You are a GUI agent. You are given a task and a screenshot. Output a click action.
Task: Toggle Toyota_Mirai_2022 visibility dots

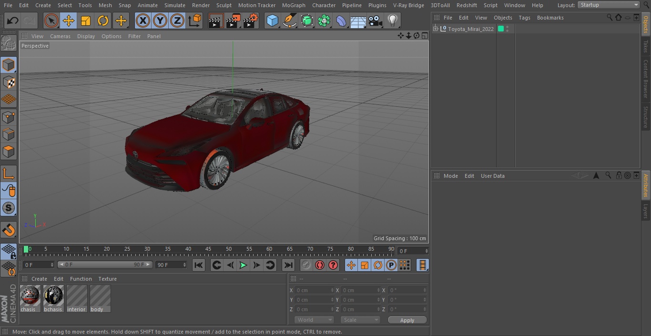508,29
